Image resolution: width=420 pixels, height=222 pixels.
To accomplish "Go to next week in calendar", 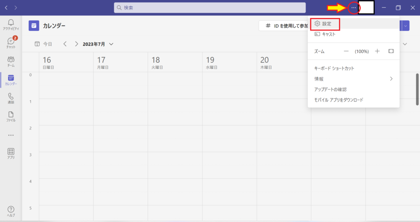I will point(76,44).
